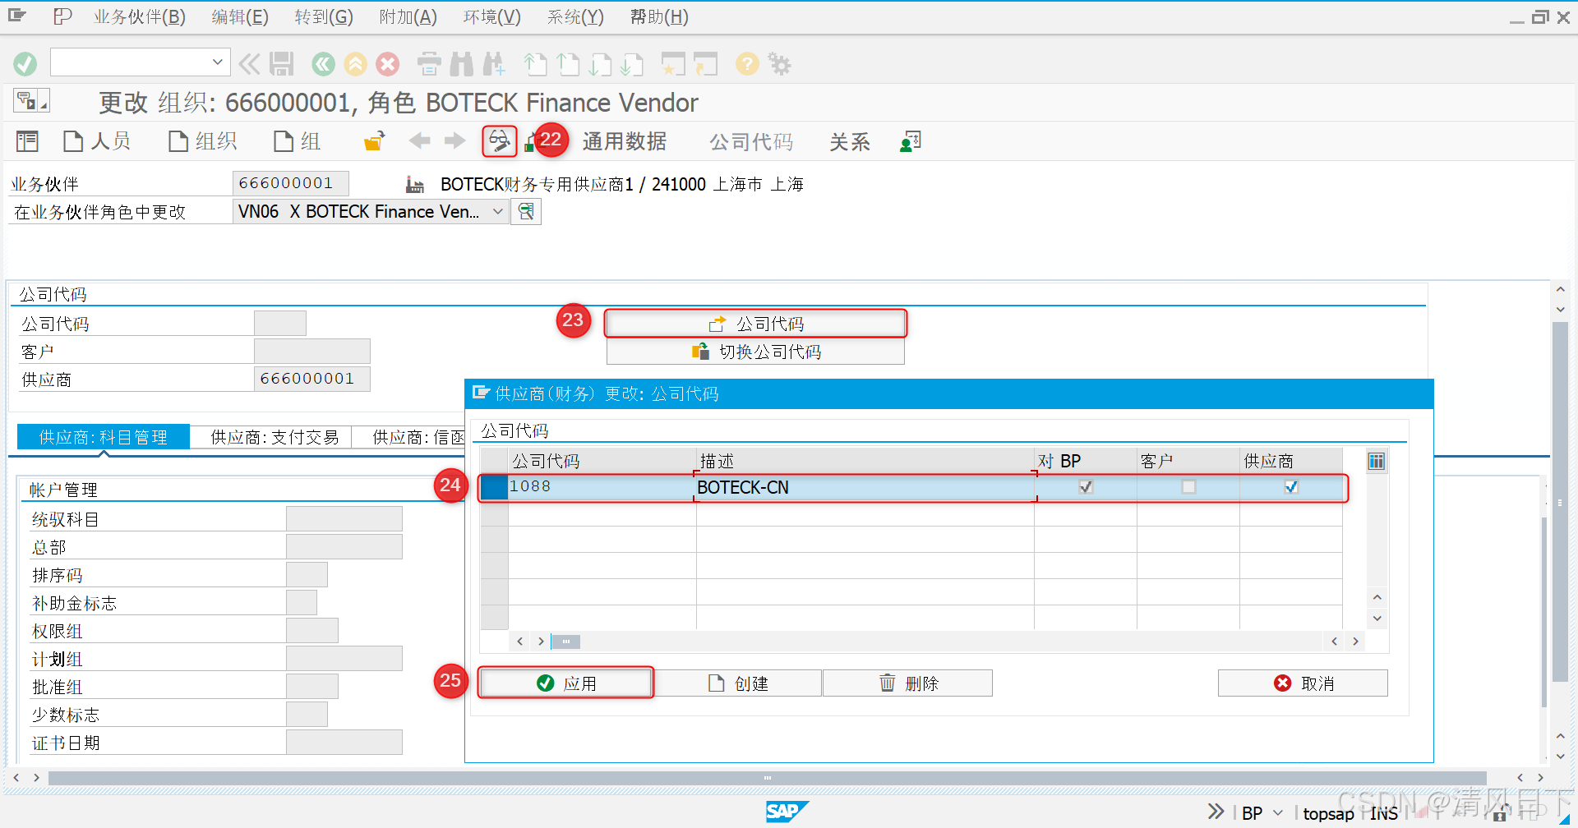
Task: Open the 环境(V) menu
Action: (491, 17)
